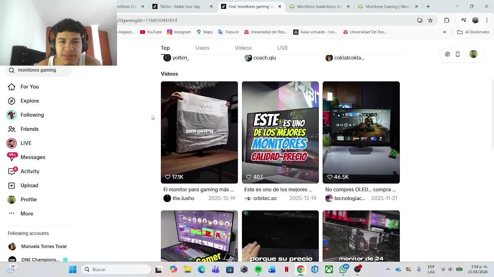This screenshot has width=494, height=277.
Task: Switch to Micrófono Inalámbrico tab
Action: (x=320, y=7)
